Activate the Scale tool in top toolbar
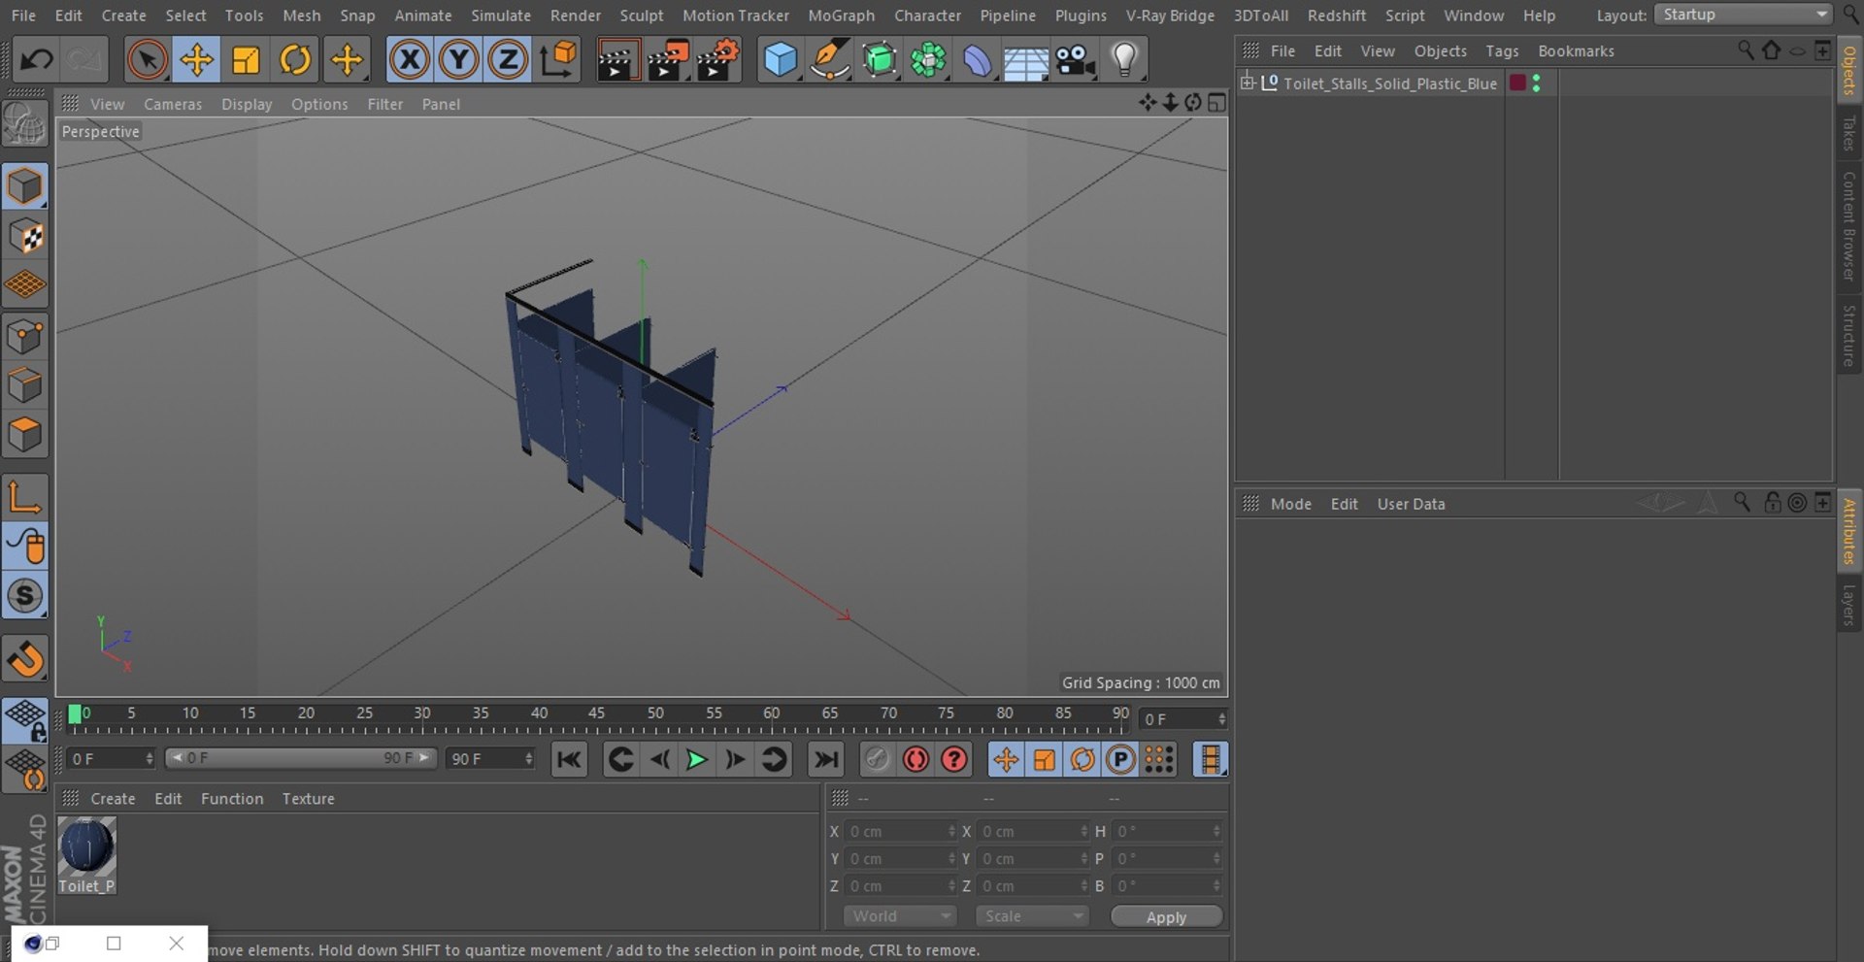 click(246, 60)
